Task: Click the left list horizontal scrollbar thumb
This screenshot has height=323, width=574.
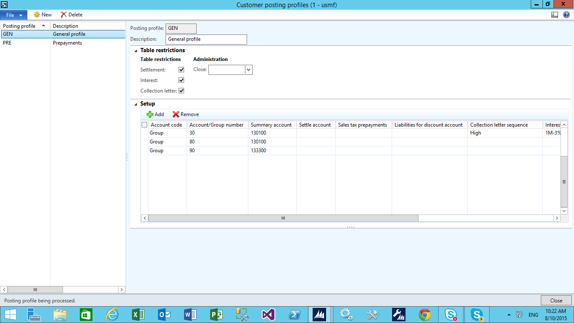Action: (x=35, y=290)
